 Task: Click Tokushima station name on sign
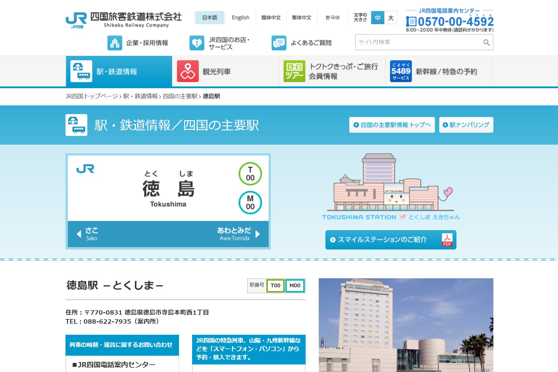[x=168, y=189]
